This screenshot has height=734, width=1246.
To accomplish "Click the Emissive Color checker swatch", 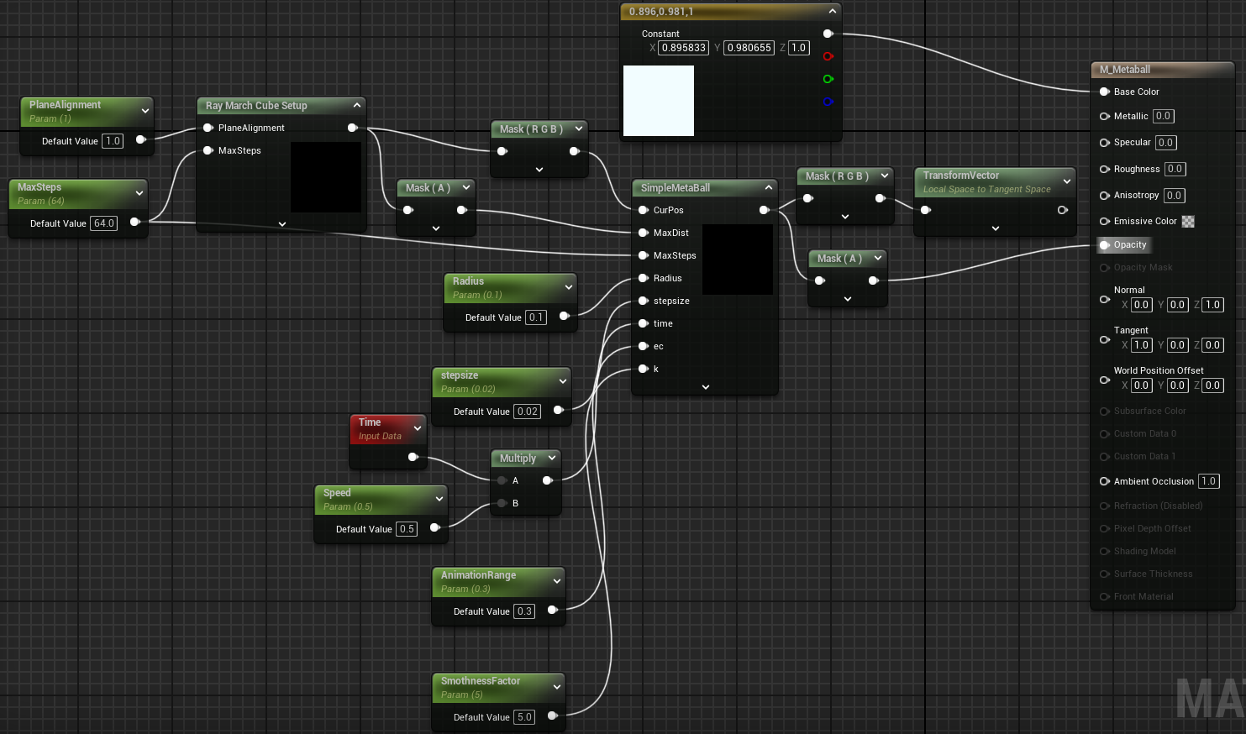I will (1188, 222).
